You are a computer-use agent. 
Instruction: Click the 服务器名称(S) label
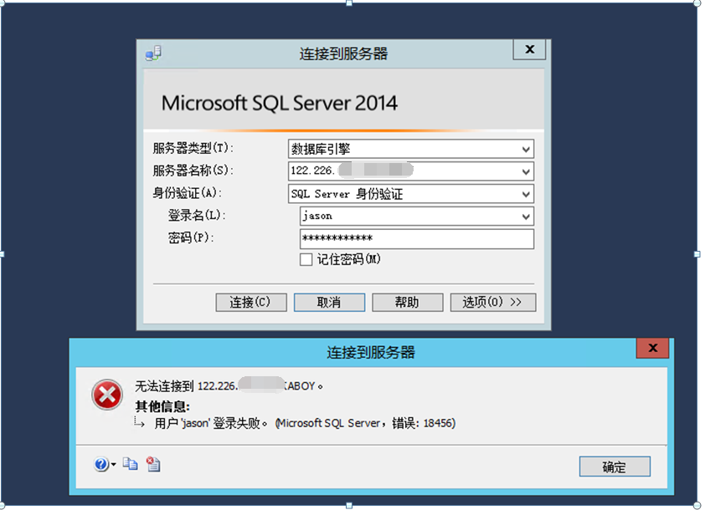[193, 171]
